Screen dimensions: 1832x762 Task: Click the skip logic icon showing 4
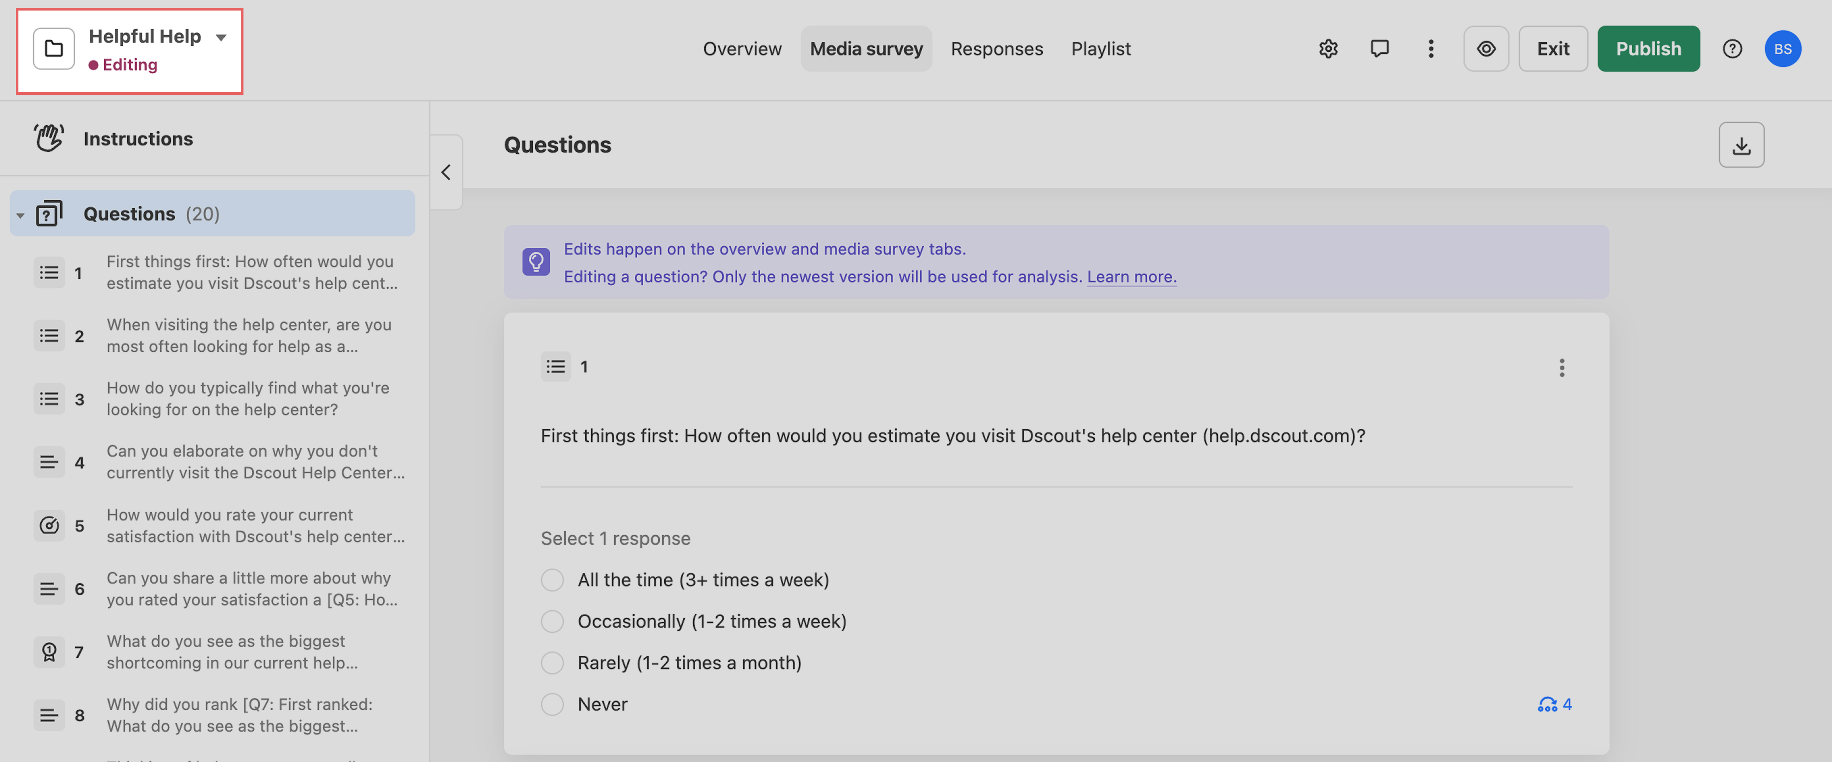[1555, 704]
